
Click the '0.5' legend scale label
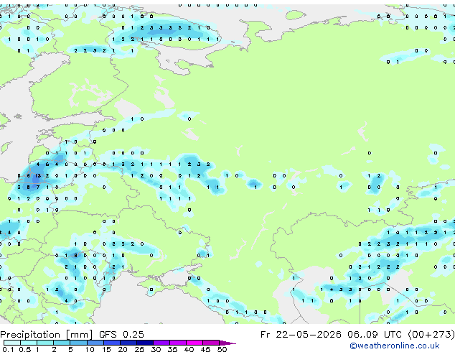coord(25,349)
